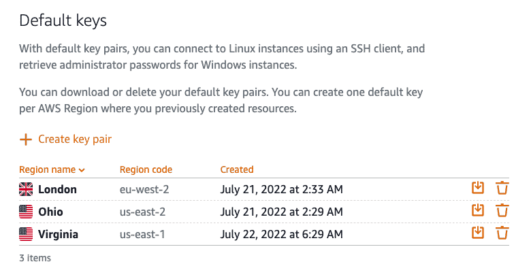
Task: Download the Ohio default key
Action: pyautogui.click(x=478, y=210)
